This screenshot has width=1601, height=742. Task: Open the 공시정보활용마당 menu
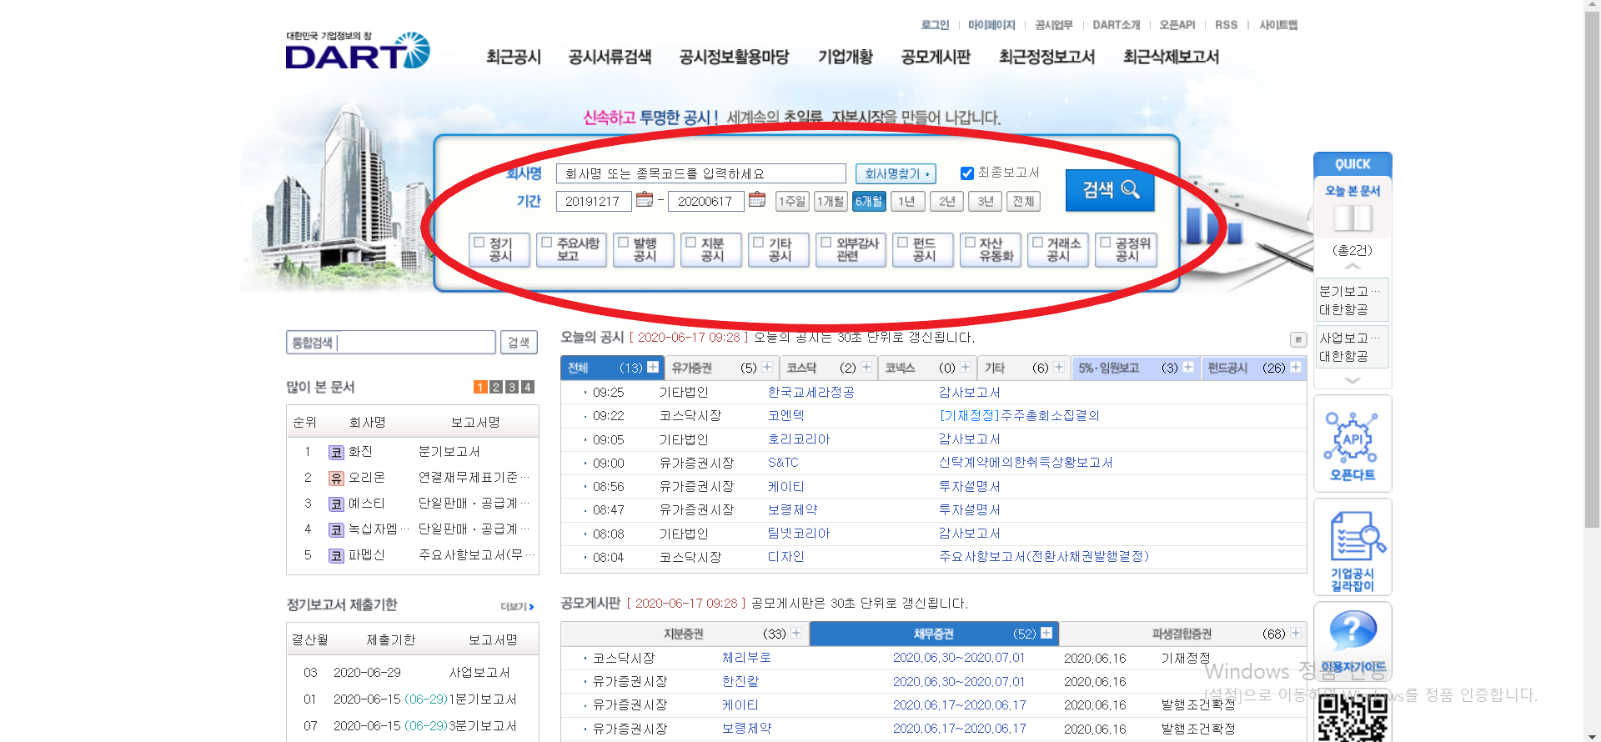[734, 57]
